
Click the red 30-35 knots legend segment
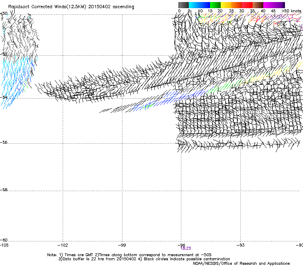pos(247,5)
